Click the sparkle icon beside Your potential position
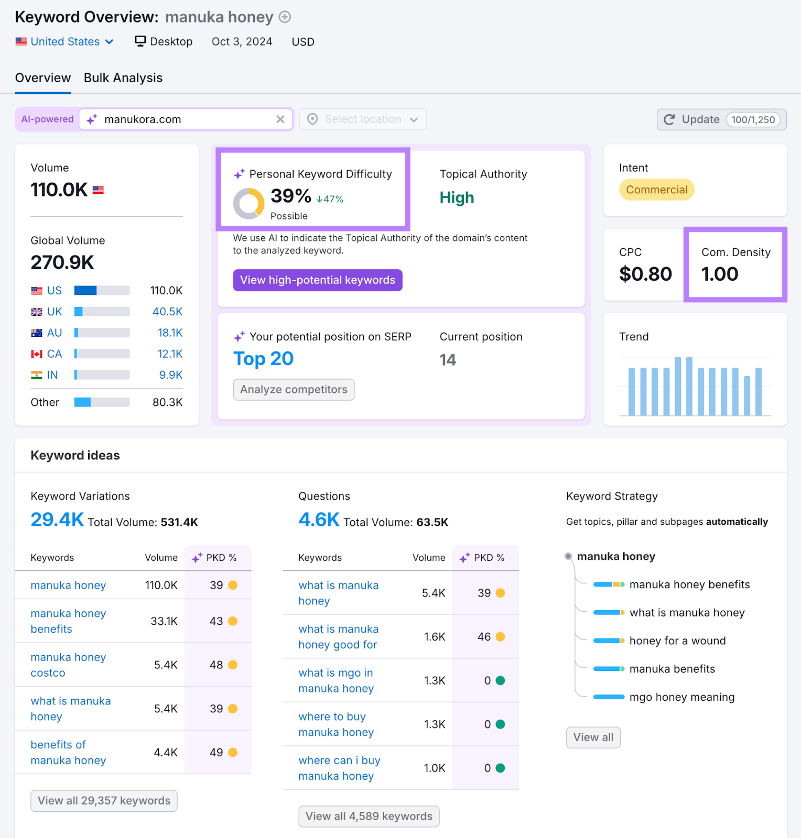Image resolution: width=801 pixels, height=838 pixels. tap(239, 337)
